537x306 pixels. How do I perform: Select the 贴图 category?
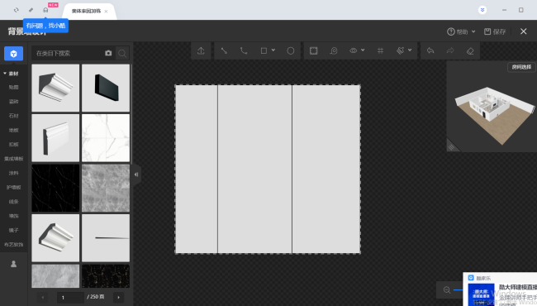[x=14, y=88]
